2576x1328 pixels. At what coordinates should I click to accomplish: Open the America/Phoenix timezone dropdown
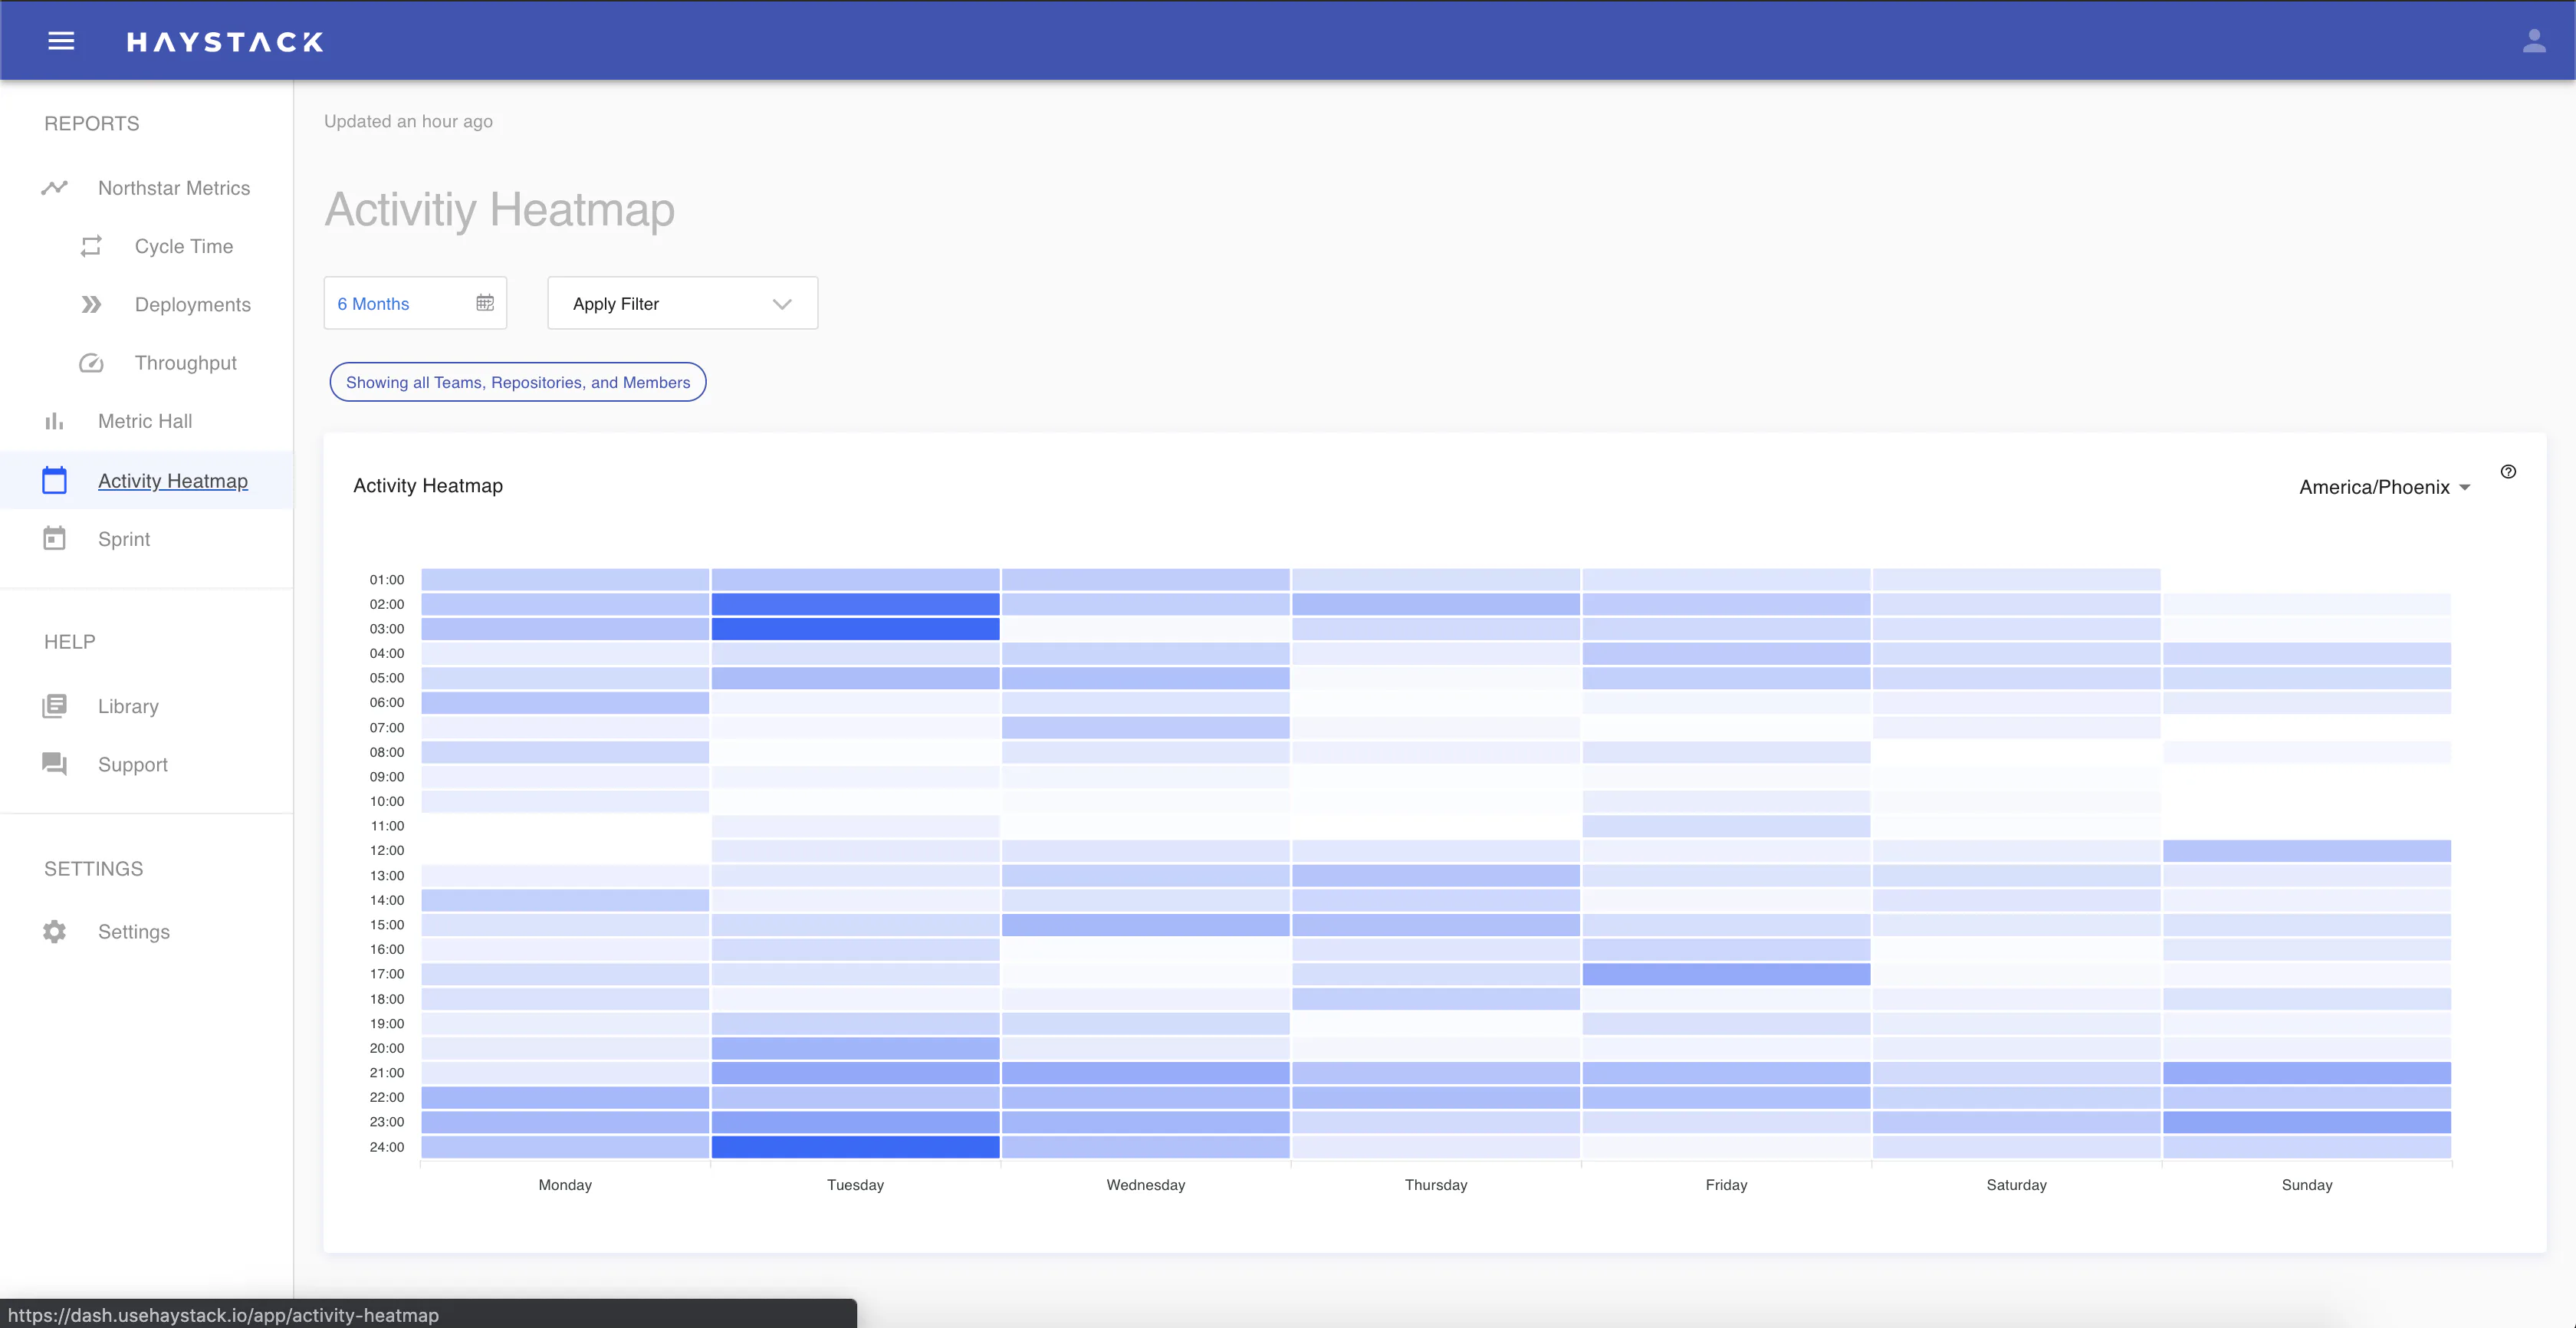2384,487
